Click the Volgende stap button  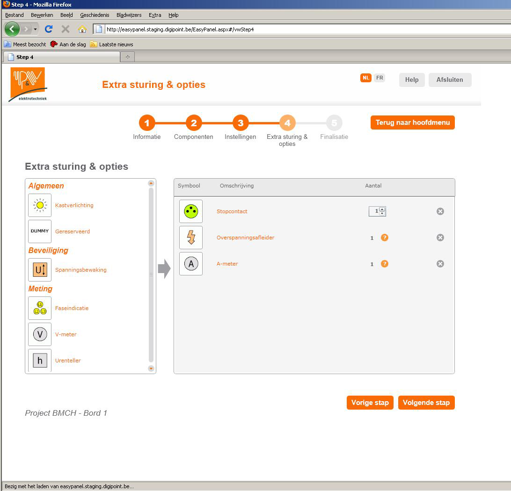tap(426, 403)
